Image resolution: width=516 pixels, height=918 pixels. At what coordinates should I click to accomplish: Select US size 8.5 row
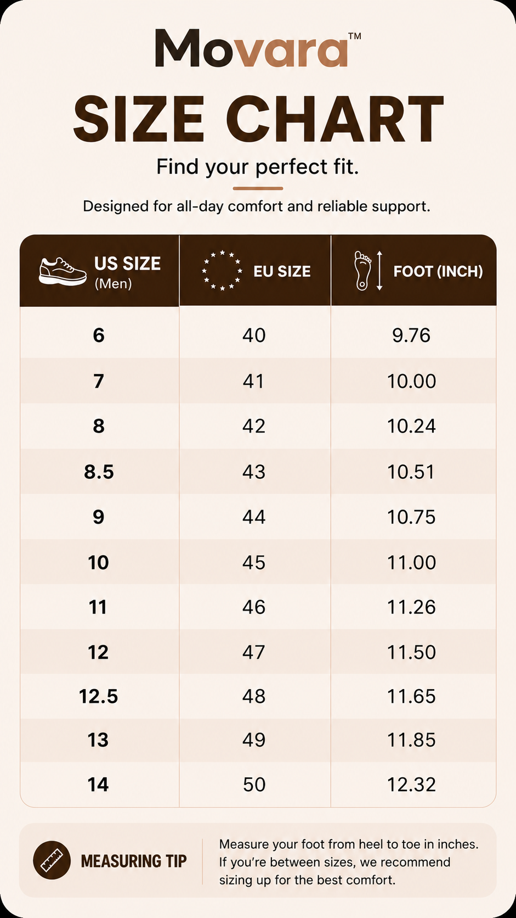click(x=258, y=472)
